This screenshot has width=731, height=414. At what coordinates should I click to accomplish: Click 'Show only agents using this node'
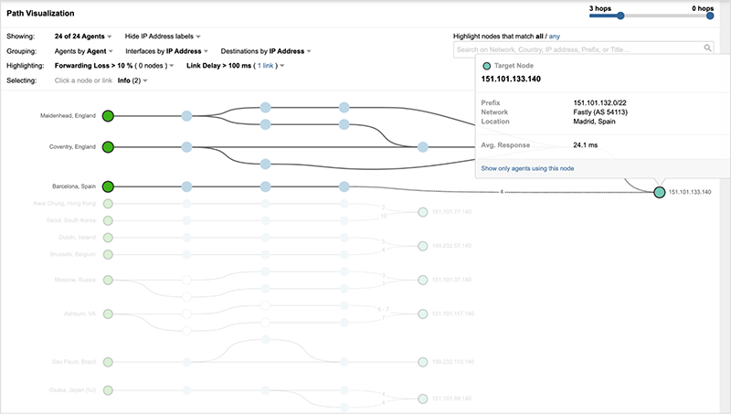coord(525,168)
